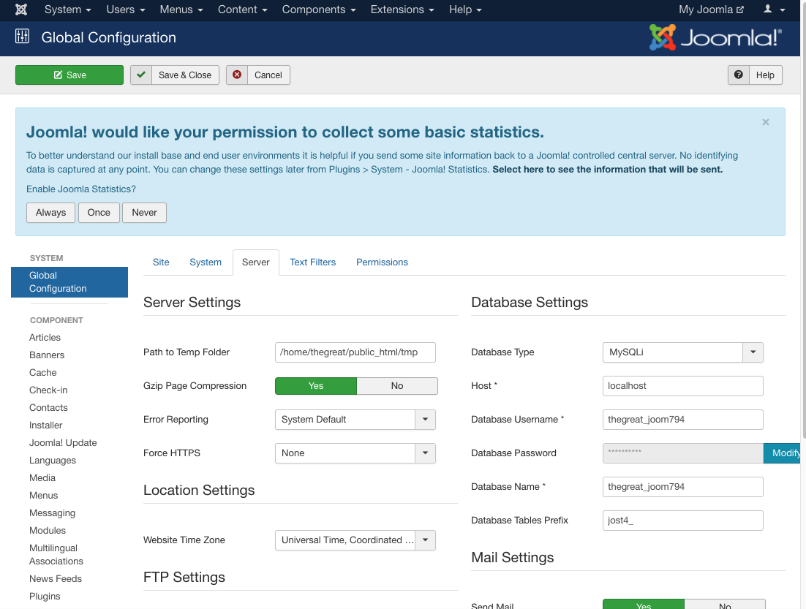806x609 pixels.
Task: Open Joomla! Update in the sidebar
Action: (63, 443)
